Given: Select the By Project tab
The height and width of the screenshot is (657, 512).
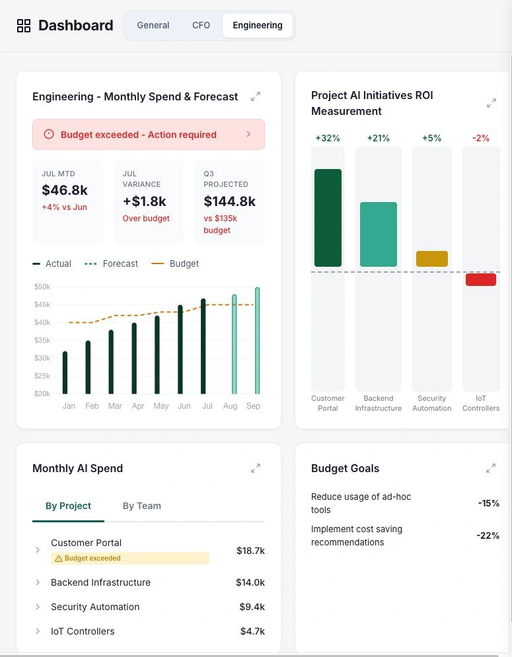Looking at the screenshot, I should [x=68, y=506].
